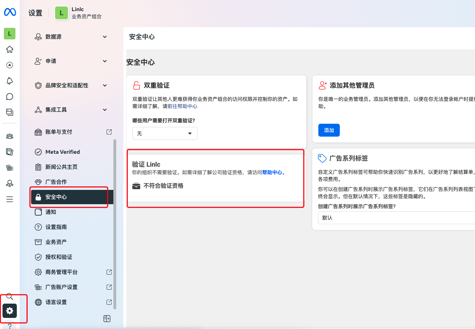Image resolution: width=475 pixels, height=329 pixels.
Task: Click the 品牌安全和适配性 label
Action: 67,85
